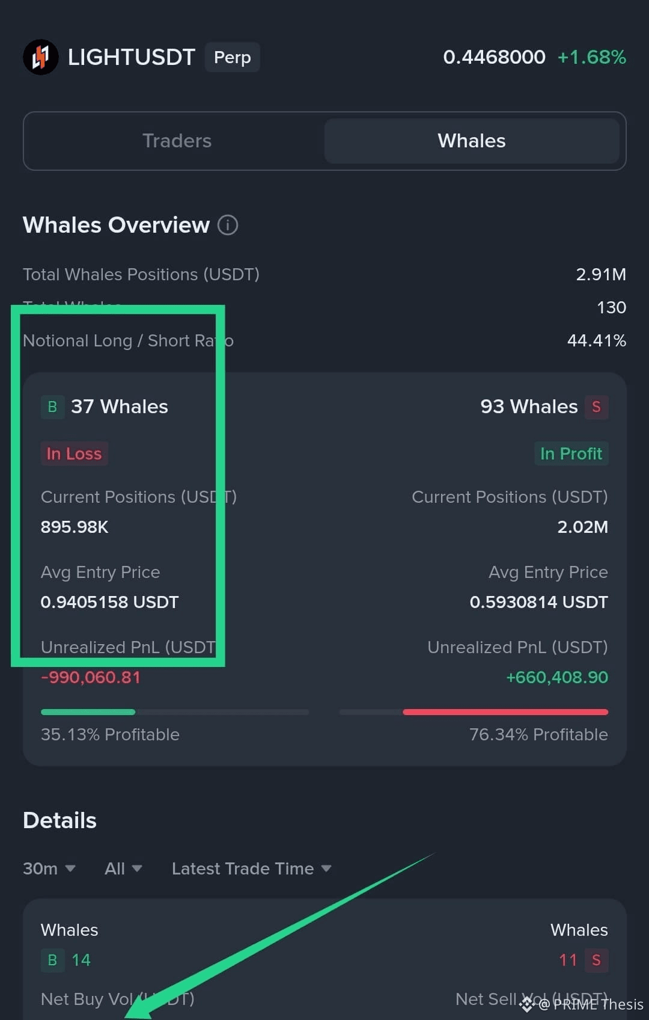Select the S badge beside Whales count 11
Screen dimensions: 649x1020
coord(597,960)
